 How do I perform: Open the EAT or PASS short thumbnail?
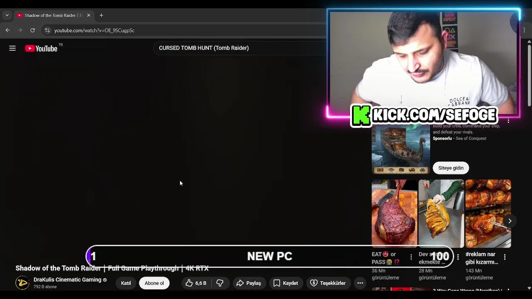coord(394,213)
